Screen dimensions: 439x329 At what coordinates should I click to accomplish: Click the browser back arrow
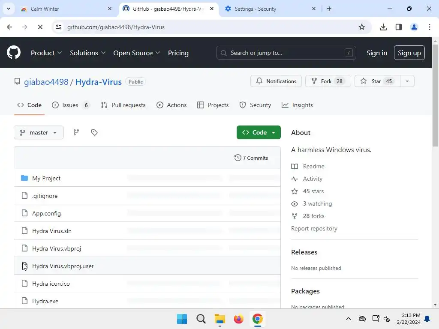click(9, 27)
